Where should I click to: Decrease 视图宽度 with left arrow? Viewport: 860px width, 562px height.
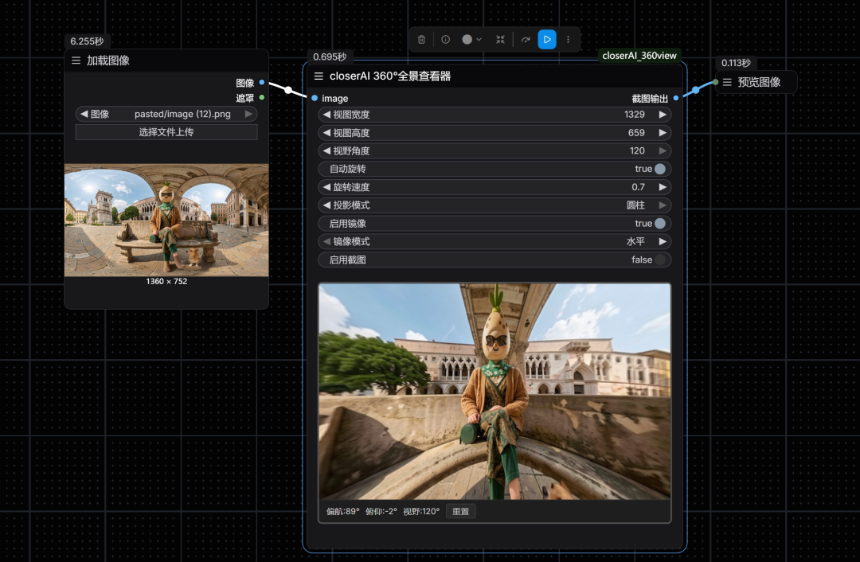pos(327,115)
